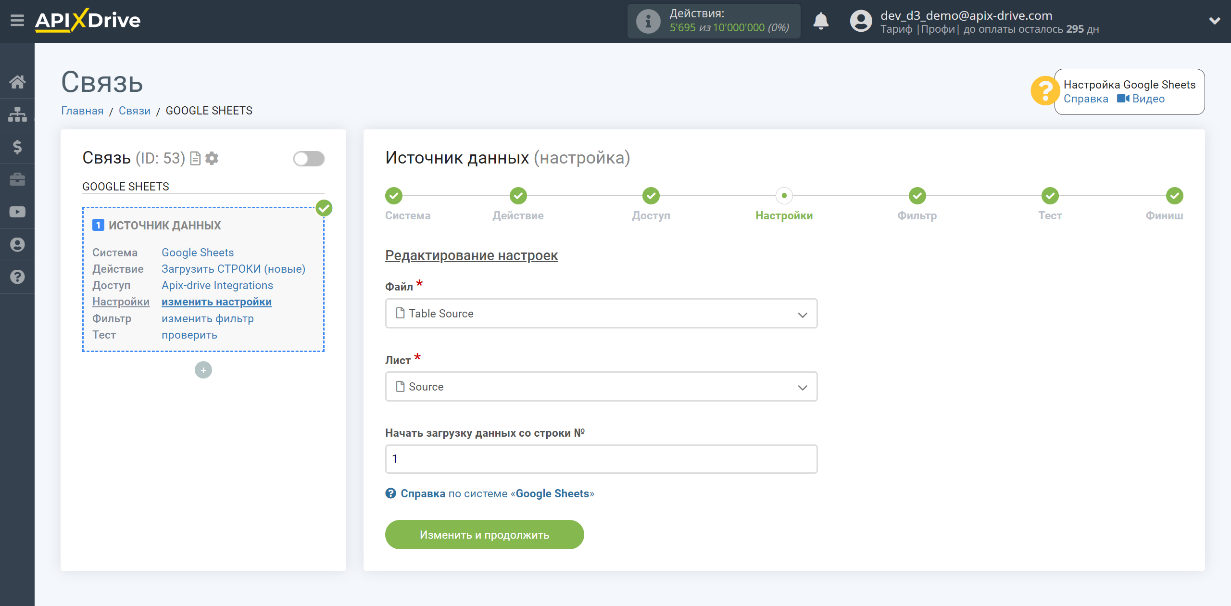Image resolution: width=1231 pixels, height=606 pixels.
Task: Go to Главная breadcrumb
Action: click(82, 111)
